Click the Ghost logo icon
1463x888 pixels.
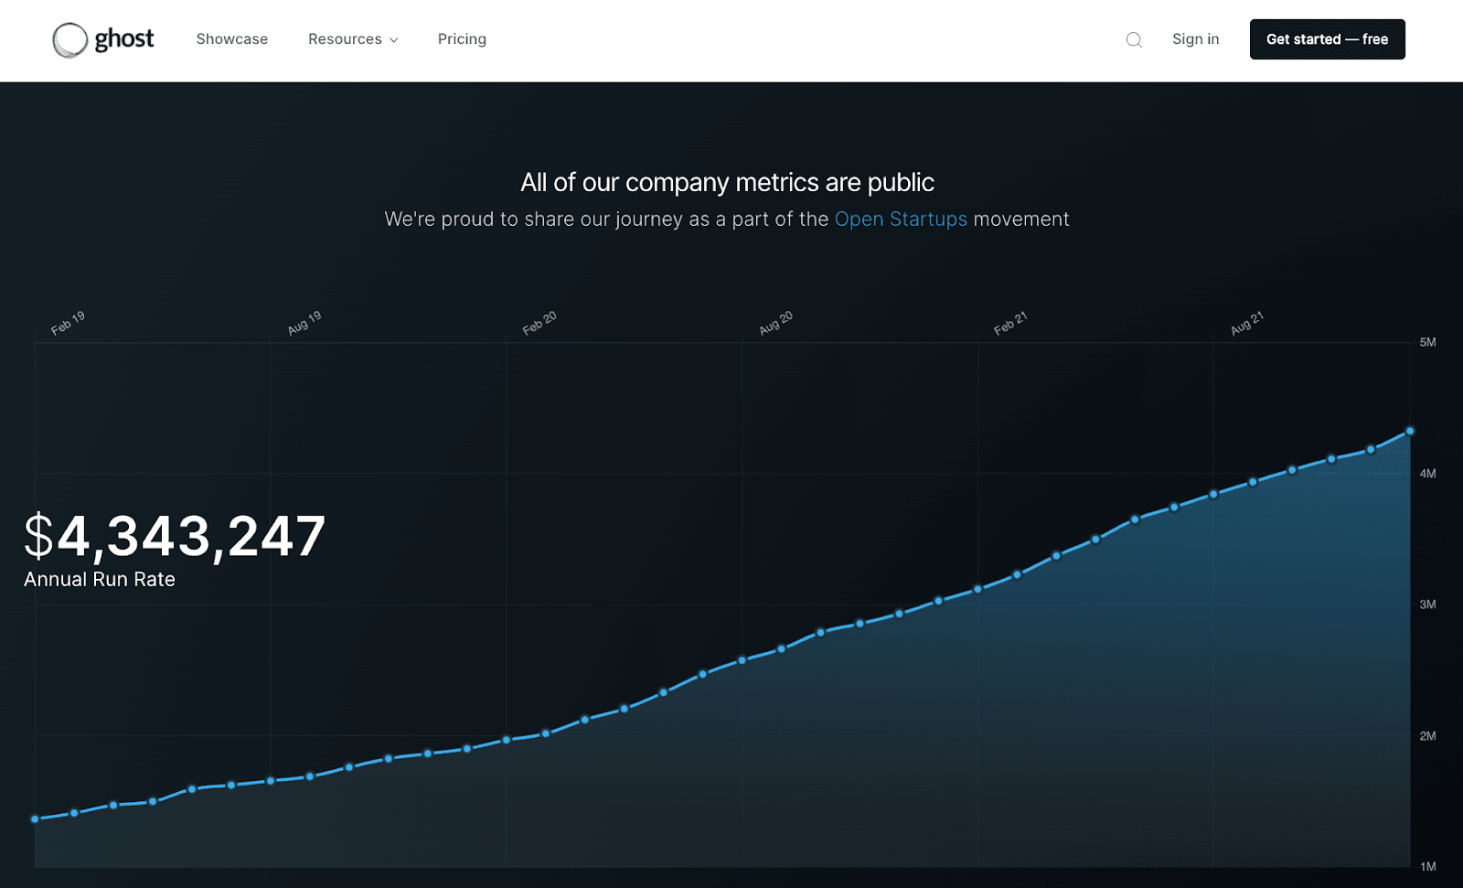pos(69,40)
